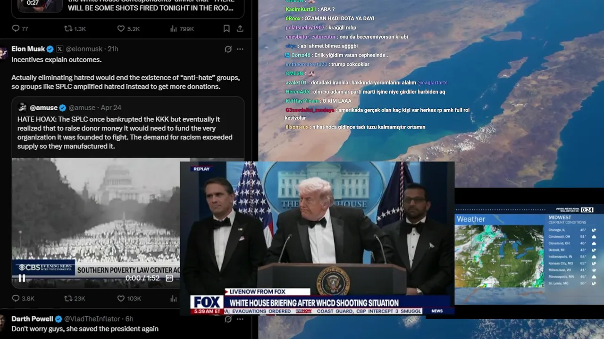604x339 pixels.
Task: Click chat username HerenA06
Action: click(297, 92)
